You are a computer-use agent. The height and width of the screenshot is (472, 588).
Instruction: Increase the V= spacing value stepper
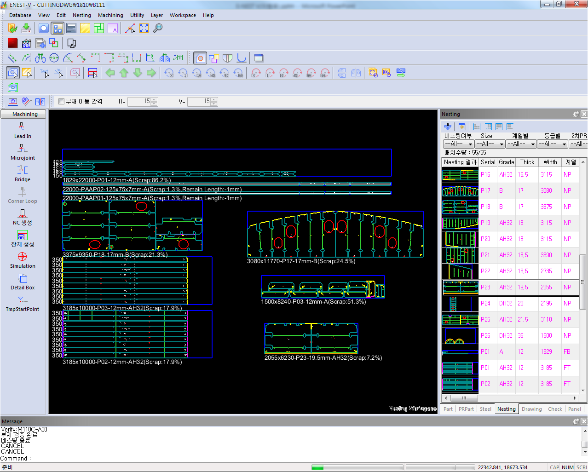(214, 99)
